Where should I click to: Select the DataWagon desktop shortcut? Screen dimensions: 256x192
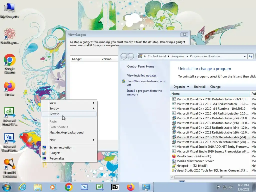point(10,36)
